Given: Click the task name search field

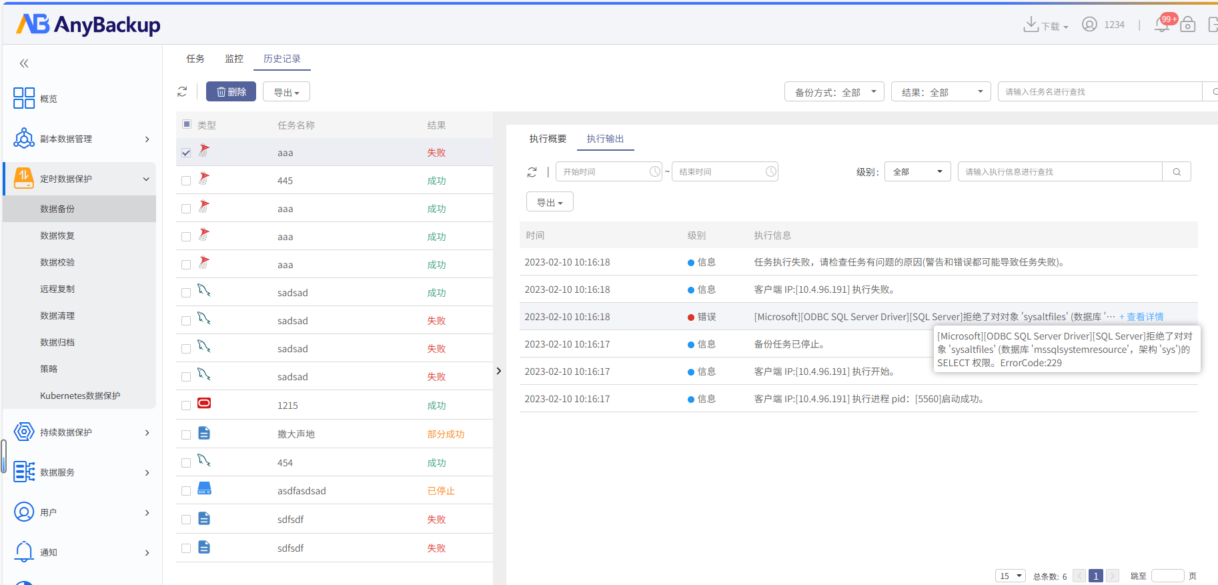Looking at the screenshot, I should click(x=1100, y=91).
